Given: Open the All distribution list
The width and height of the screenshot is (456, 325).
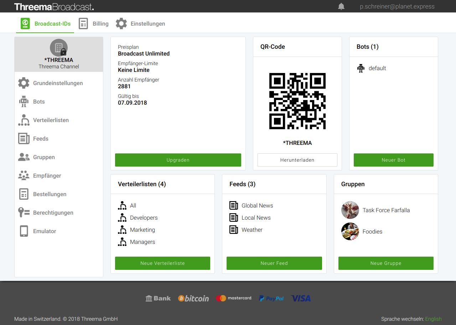Looking at the screenshot, I should click(x=133, y=206).
